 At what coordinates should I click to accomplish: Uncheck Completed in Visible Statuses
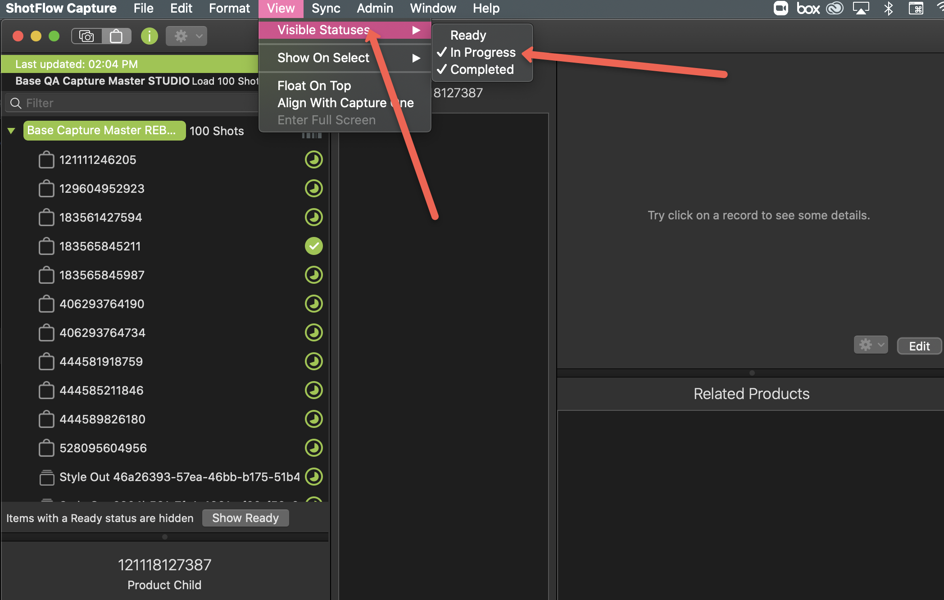pyautogui.click(x=481, y=69)
